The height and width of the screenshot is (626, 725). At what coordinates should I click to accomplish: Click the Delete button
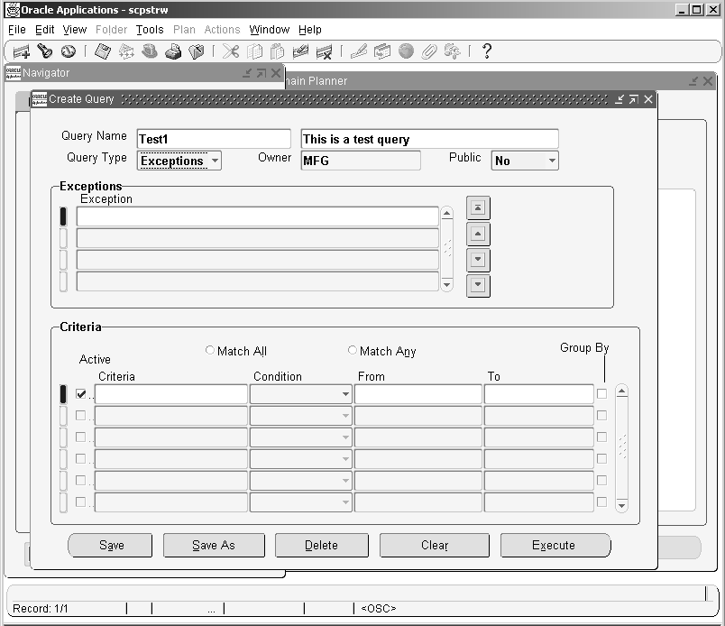tap(321, 545)
